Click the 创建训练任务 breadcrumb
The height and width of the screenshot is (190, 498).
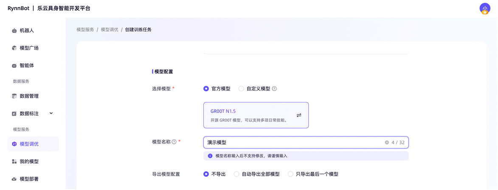138,30
